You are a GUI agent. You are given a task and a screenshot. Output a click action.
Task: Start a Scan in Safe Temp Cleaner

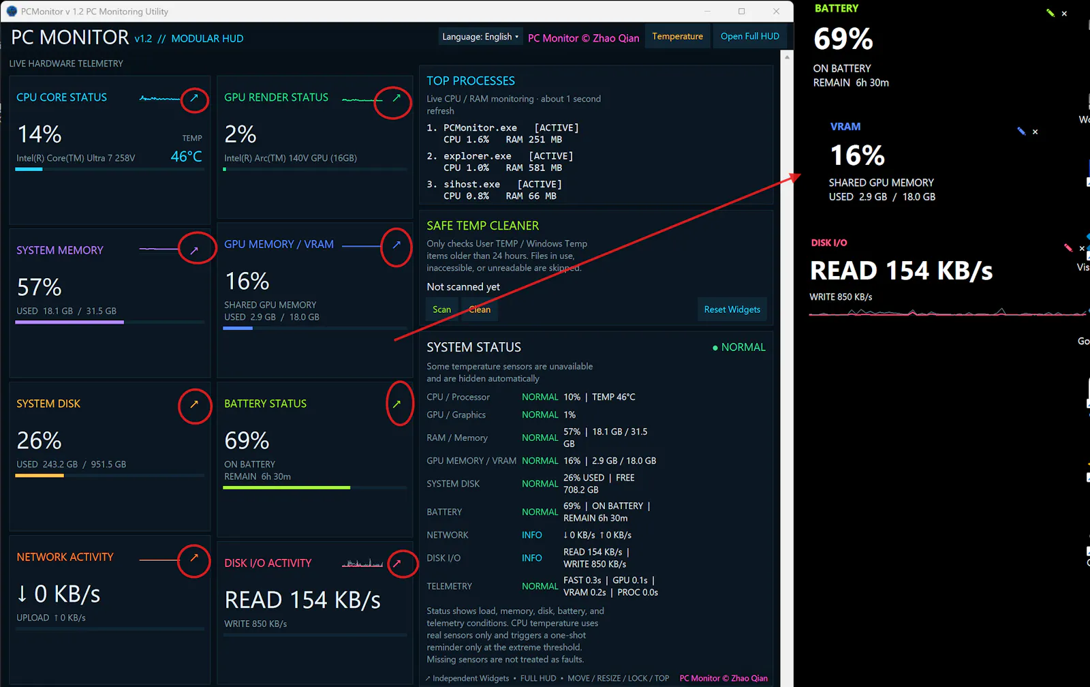pyautogui.click(x=441, y=309)
